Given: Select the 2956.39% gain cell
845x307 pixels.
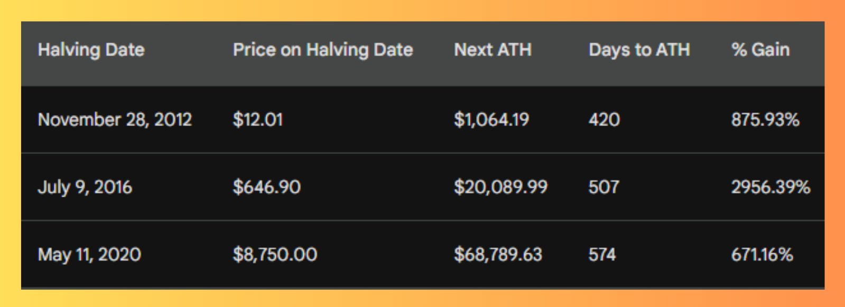Looking at the screenshot, I should point(770,187).
